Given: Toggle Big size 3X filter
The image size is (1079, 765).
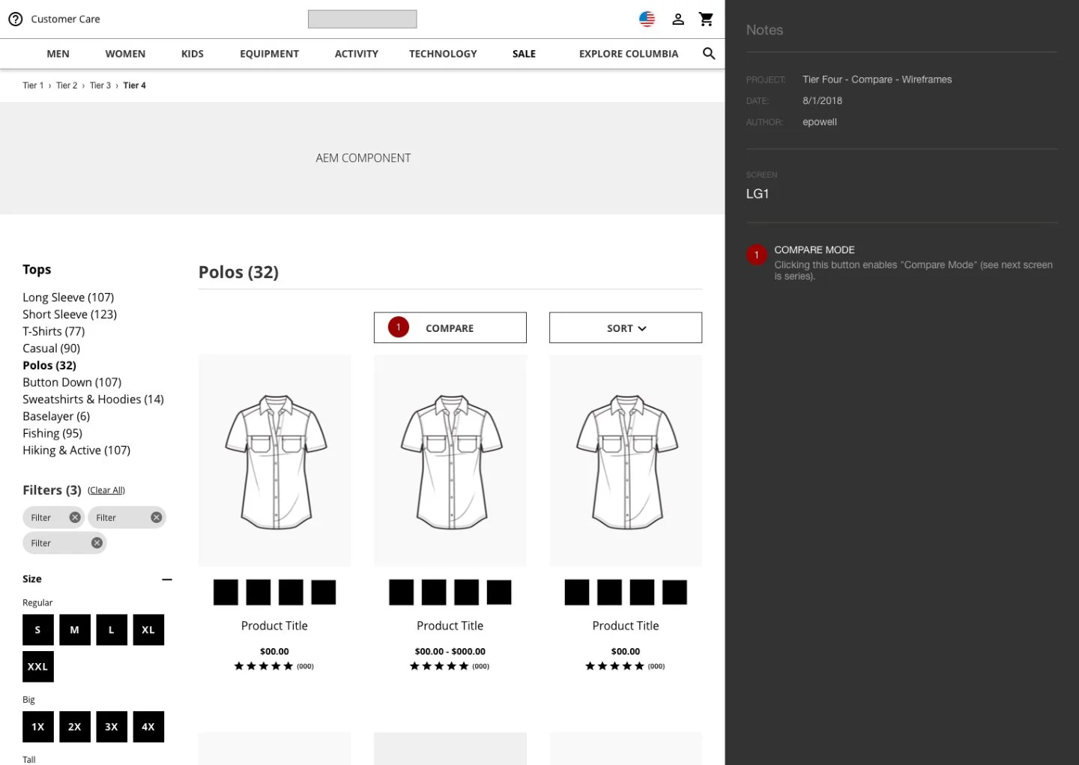Looking at the screenshot, I should (112, 727).
